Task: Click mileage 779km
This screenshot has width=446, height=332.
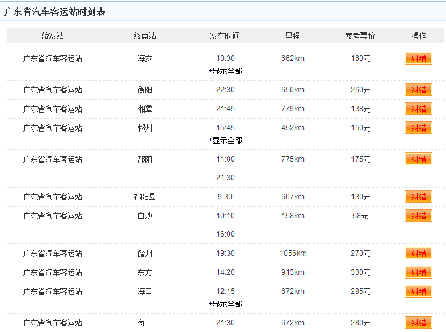Action: 293,109
